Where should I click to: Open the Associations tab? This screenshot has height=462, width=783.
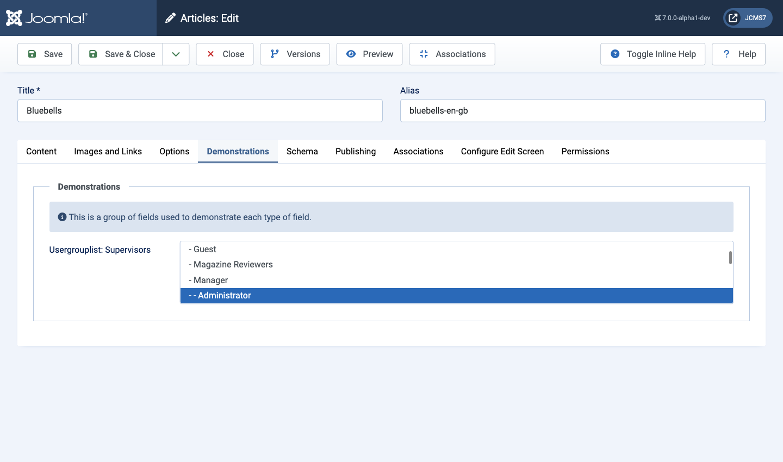click(418, 151)
